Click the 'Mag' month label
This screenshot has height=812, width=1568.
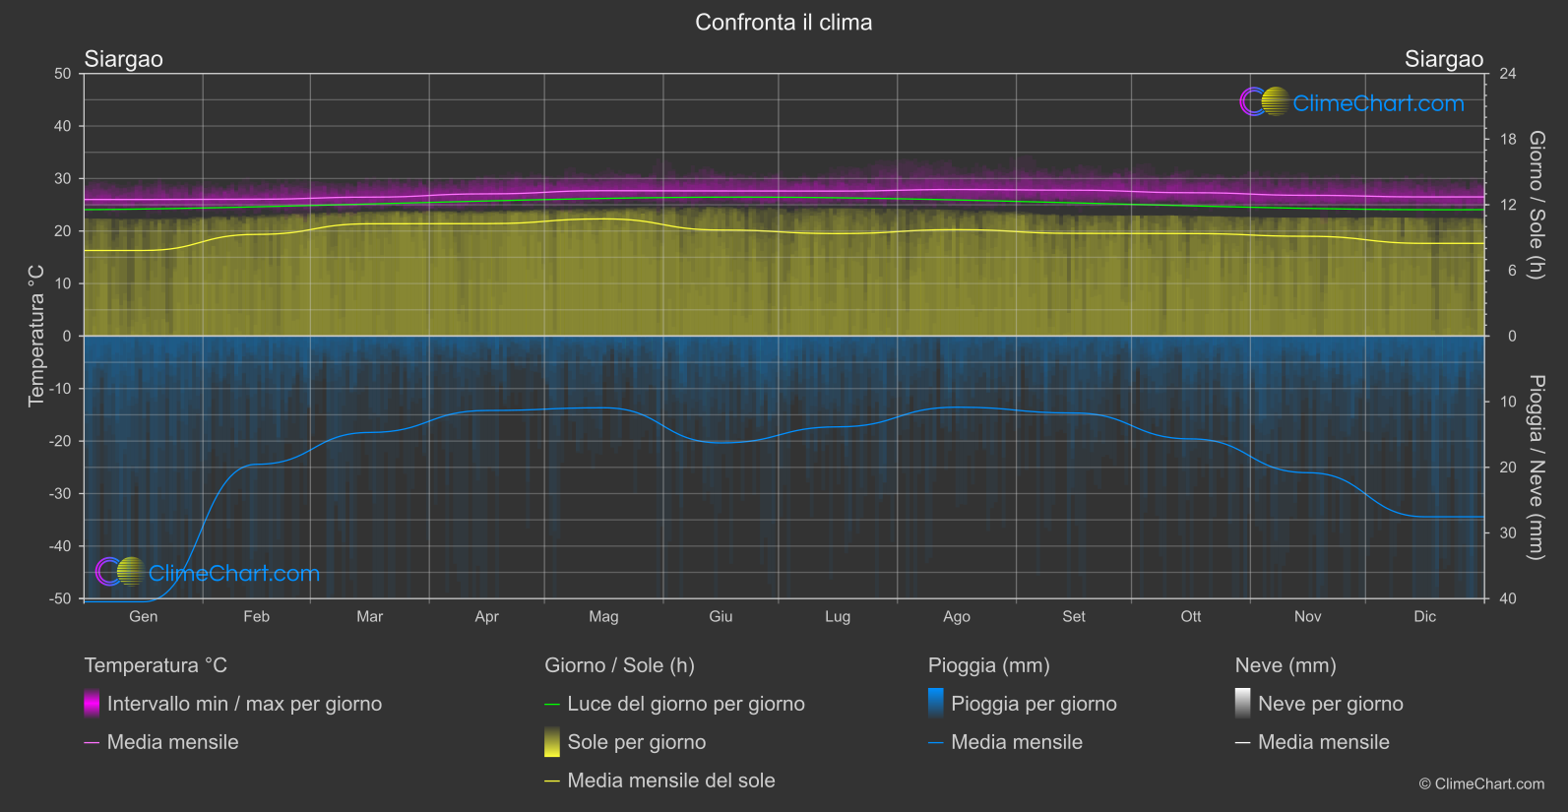tap(604, 616)
